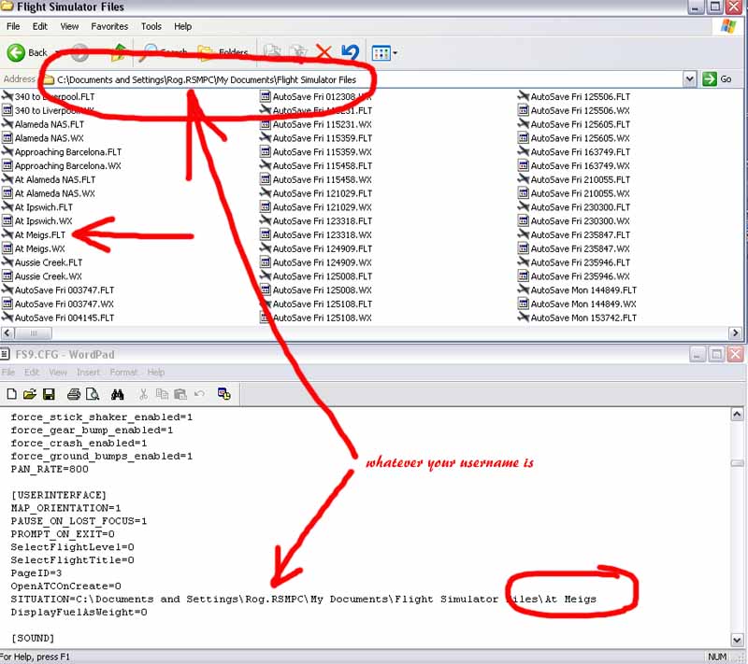The image size is (748, 664).
Task: Select the At Meigs.FLT file
Action: [39, 235]
